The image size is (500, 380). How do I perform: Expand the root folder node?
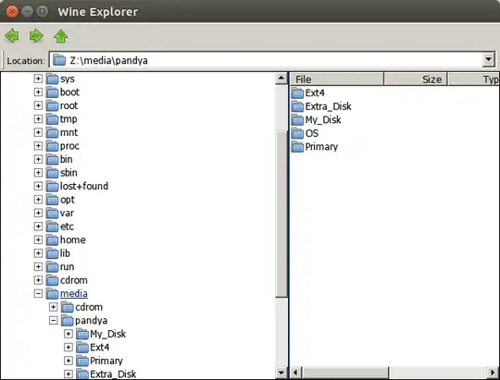[x=38, y=105]
